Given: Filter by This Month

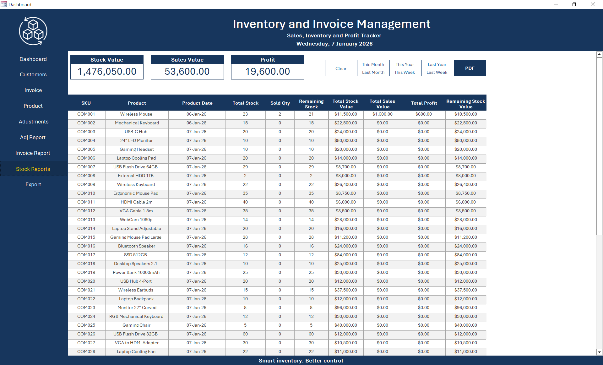Looking at the screenshot, I should pyautogui.click(x=373, y=64).
